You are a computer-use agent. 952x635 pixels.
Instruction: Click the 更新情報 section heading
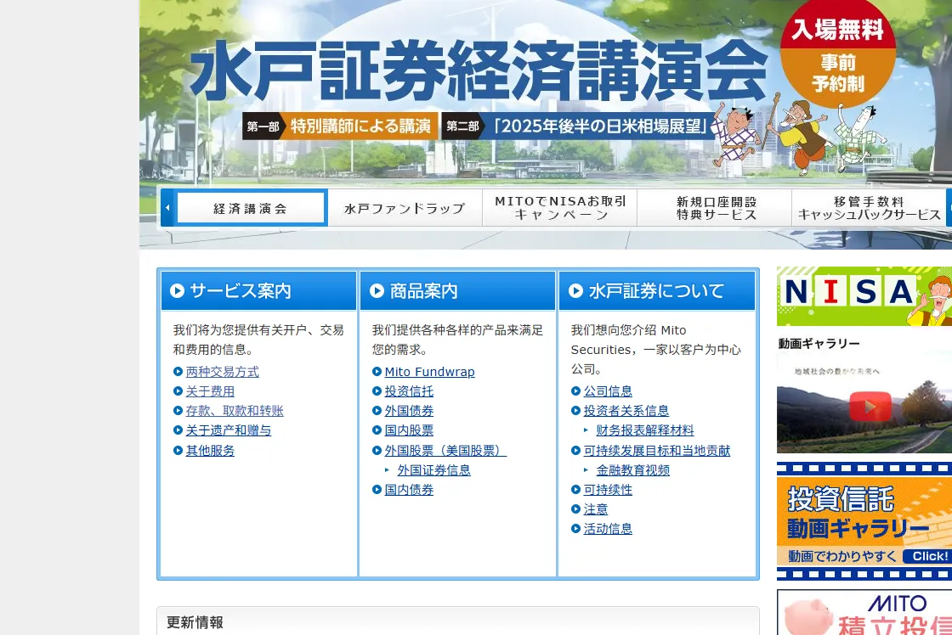coord(195,622)
